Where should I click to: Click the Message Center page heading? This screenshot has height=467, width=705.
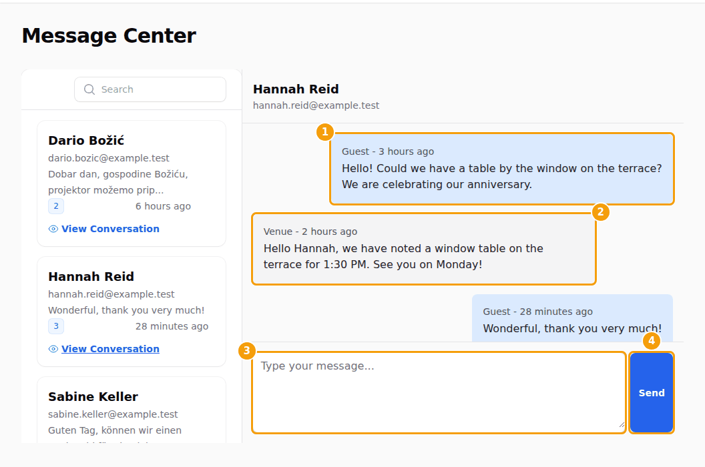pos(109,35)
